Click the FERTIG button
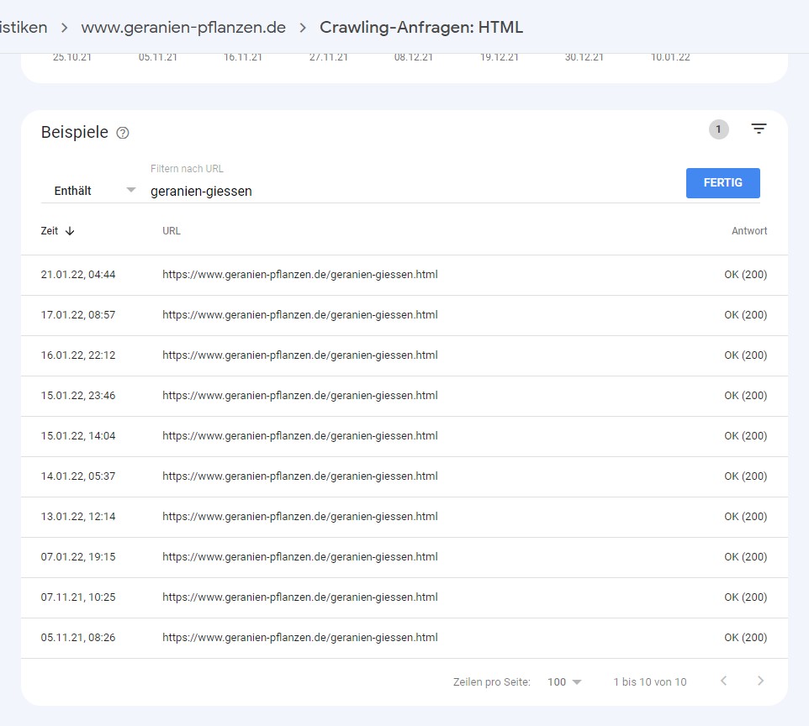Image resolution: width=809 pixels, height=726 pixels. click(x=722, y=182)
